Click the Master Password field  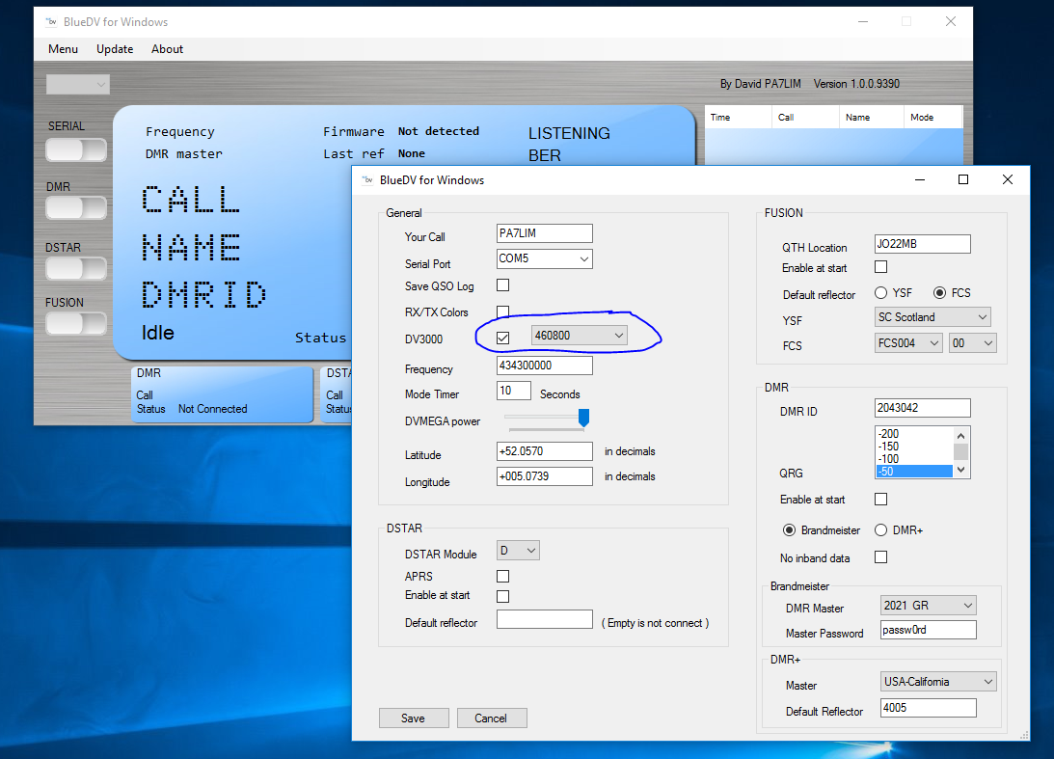point(929,630)
